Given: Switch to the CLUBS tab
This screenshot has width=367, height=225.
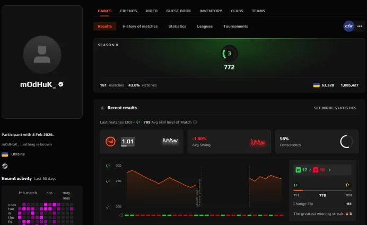Looking at the screenshot, I should point(237,11).
